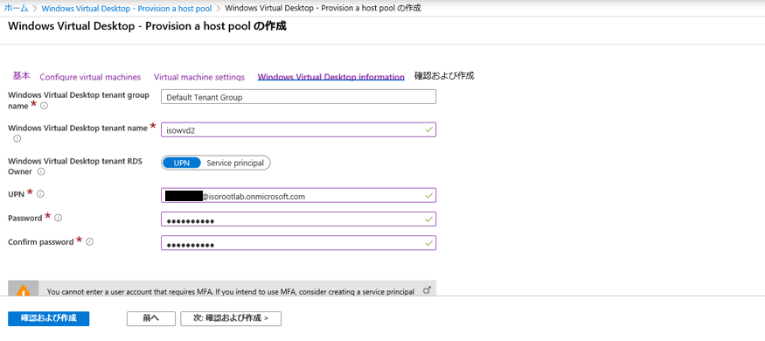Click info icon beside UPN label
Screen dimensions: 765x341
40,194
